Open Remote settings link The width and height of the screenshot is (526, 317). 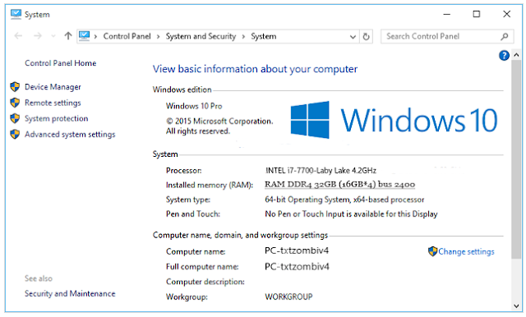[53, 103]
